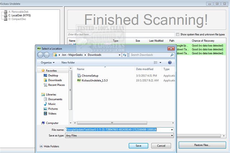Image resolution: width=230 pixels, height=153 pixels.
Task: Open the address bar previous locations dropdown
Action: pos(120,55)
